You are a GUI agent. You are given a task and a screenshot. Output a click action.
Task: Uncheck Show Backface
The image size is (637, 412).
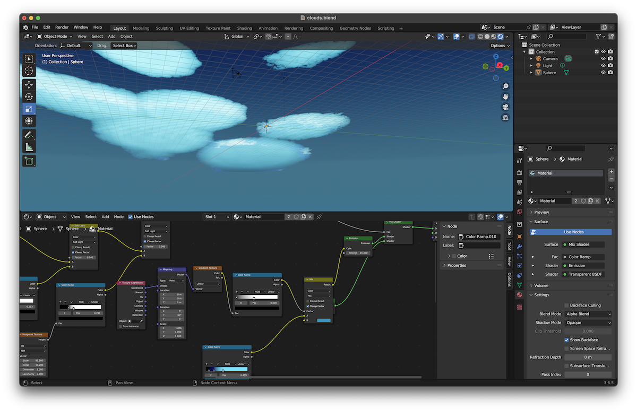point(566,340)
